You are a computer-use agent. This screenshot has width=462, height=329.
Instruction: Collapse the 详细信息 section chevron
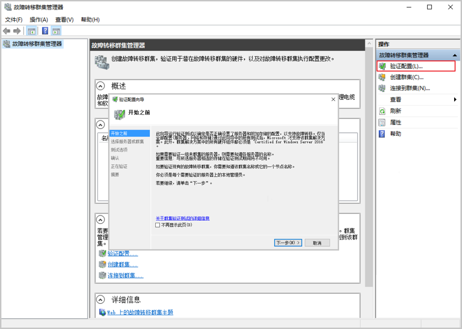[100, 299]
